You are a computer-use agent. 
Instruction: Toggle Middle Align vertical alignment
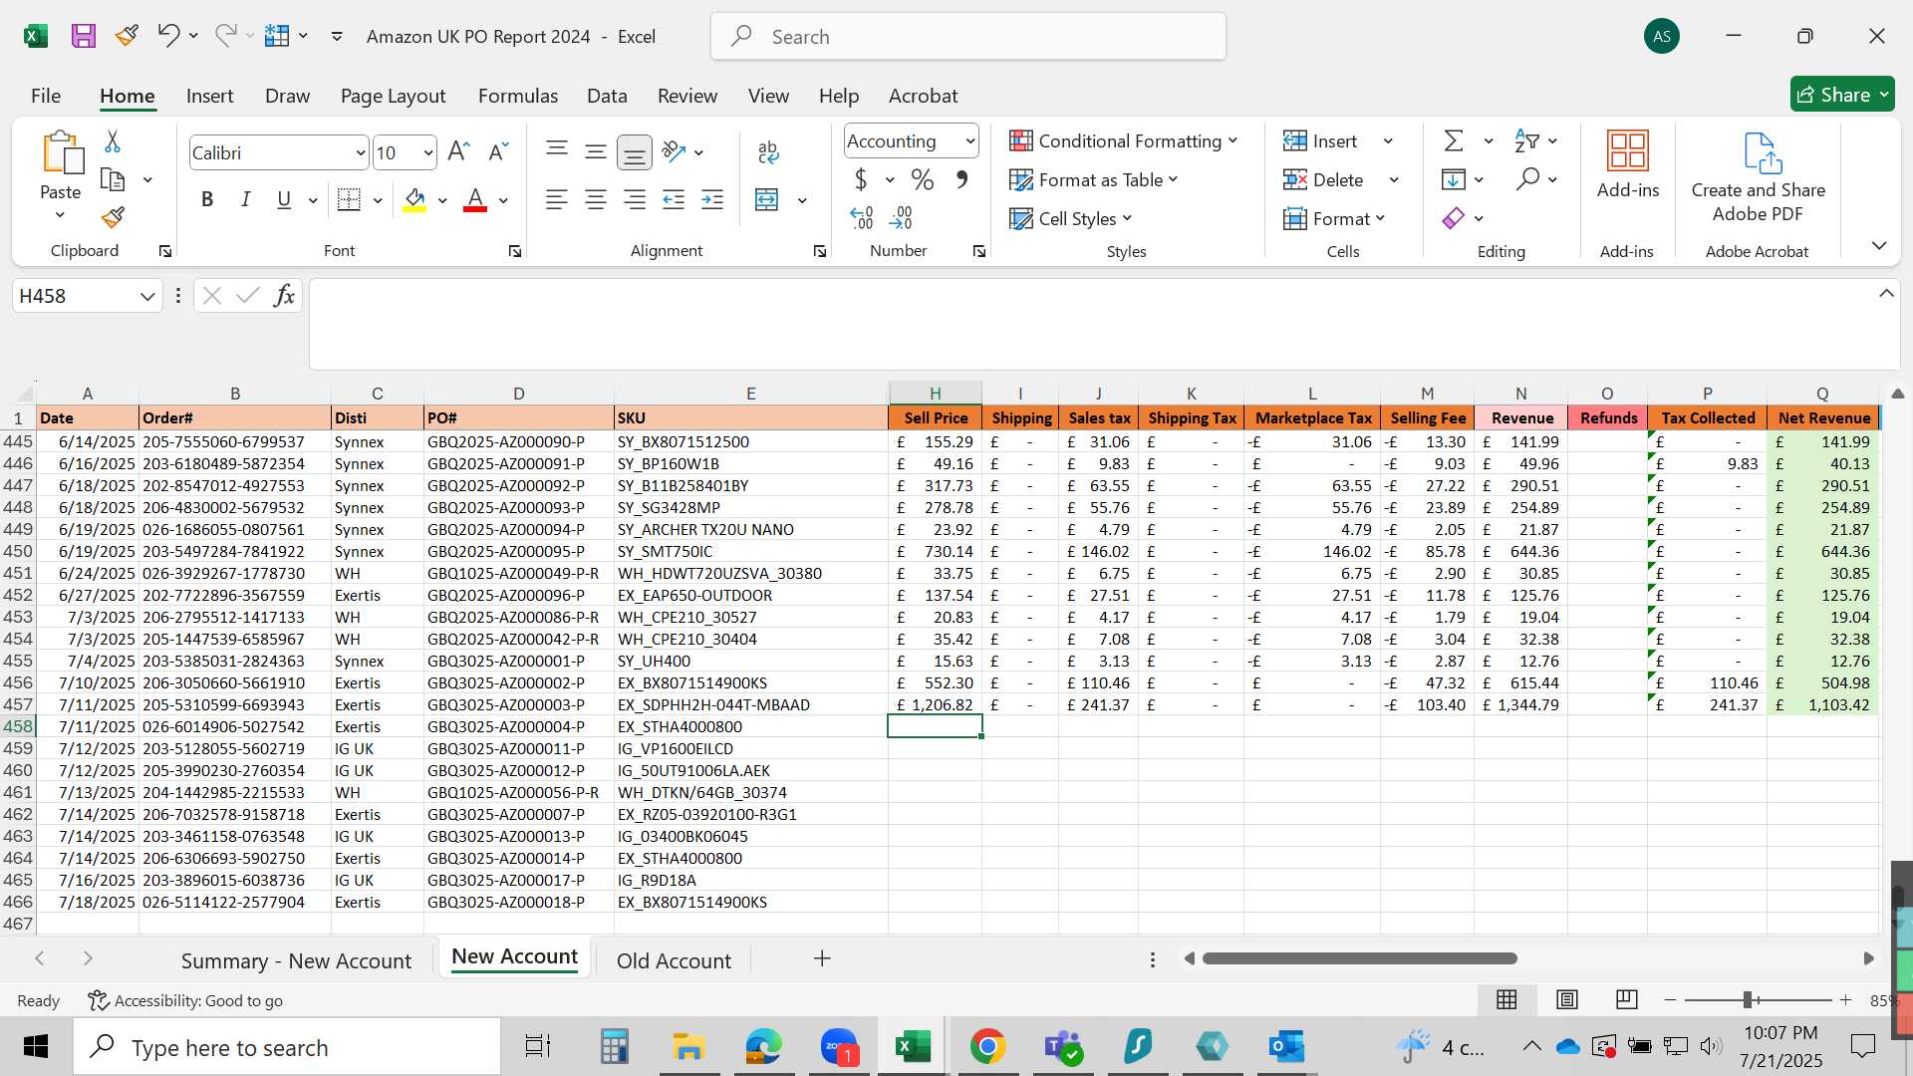[596, 151]
